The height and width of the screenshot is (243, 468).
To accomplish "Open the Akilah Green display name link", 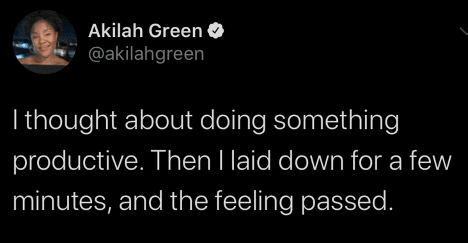I will pyautogui.click(x=145, y=31).
